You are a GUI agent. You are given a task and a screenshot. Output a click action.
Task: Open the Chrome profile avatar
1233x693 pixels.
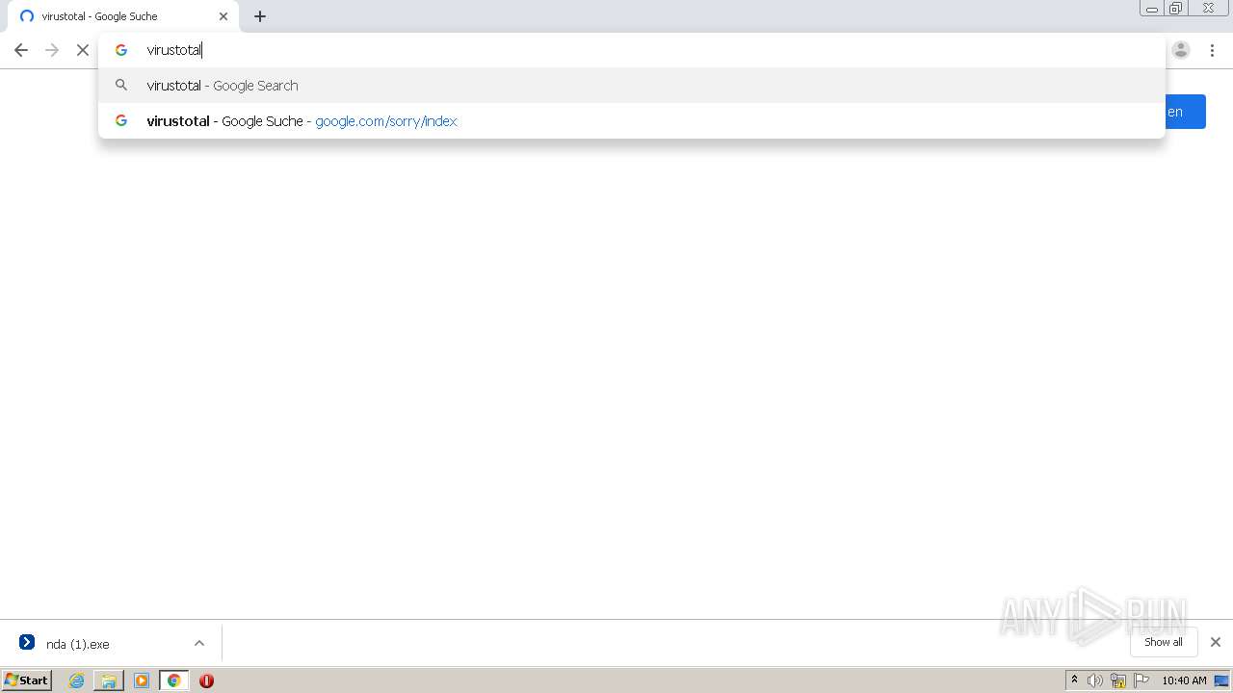[1181, 50]
